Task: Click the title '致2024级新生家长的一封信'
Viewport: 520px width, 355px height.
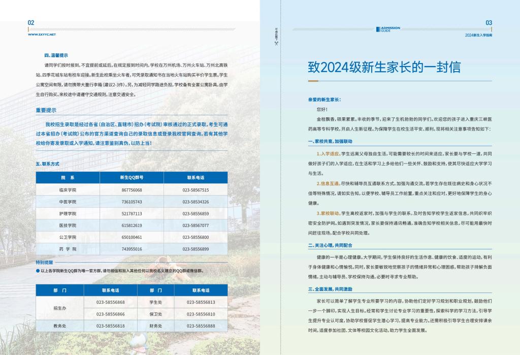Action: [384, 67]
